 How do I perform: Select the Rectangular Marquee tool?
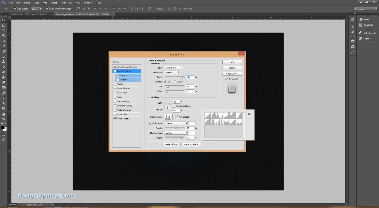4,25
